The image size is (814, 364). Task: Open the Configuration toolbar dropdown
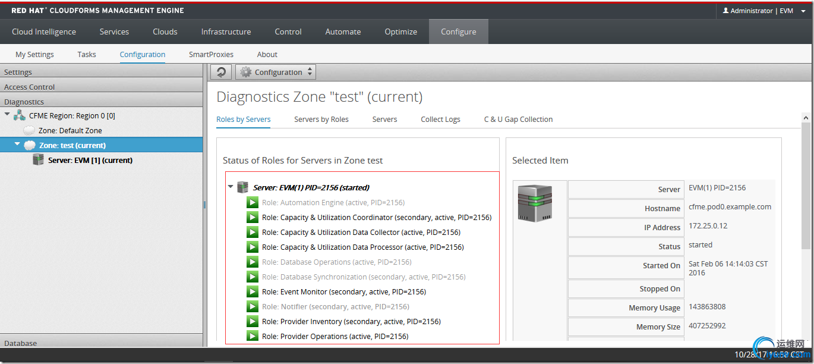point(276,72)
